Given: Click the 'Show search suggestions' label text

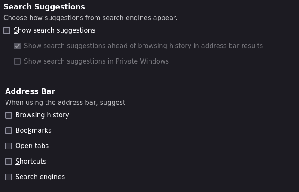Looking at the screenshot, I should pos(55,30).
